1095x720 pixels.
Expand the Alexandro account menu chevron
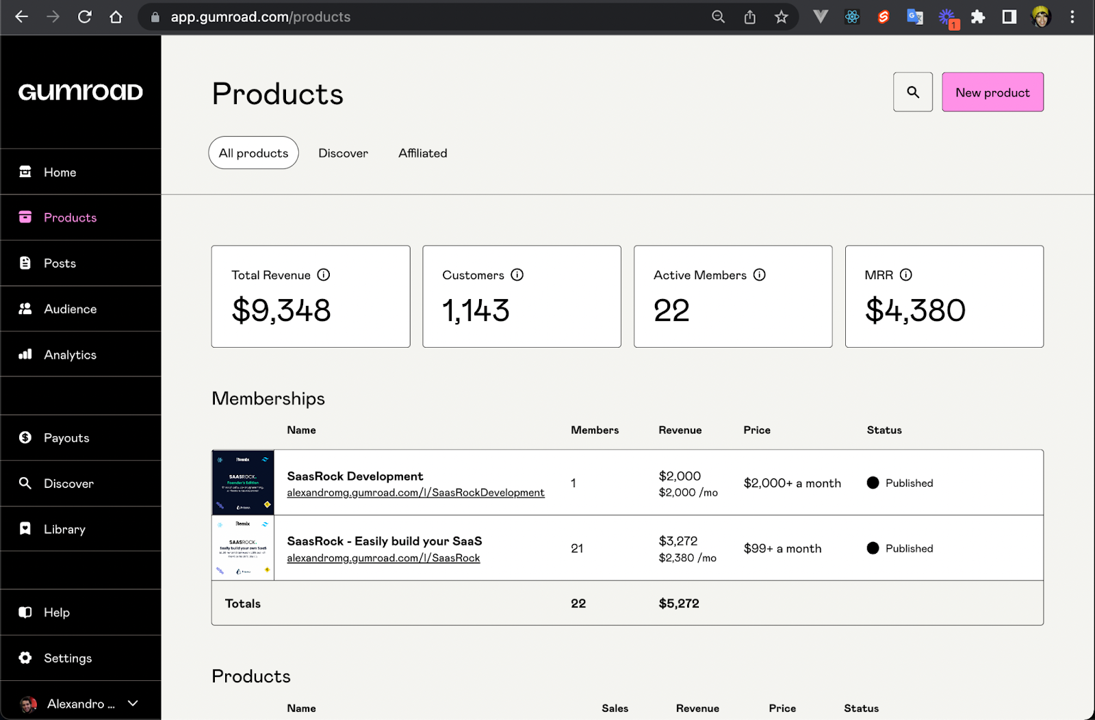[x=133, y=703]
